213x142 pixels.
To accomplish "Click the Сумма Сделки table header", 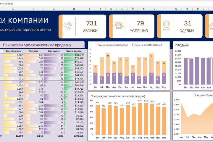I will [74, 51].
